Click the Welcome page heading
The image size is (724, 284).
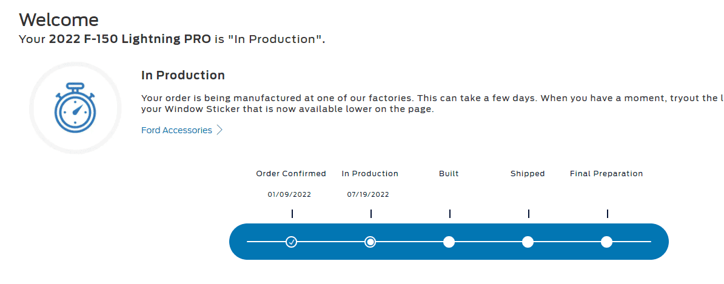tap(59, 19)
